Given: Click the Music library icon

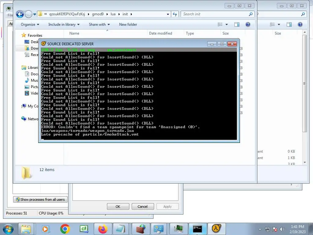Looking at the screenshot, I should pos(27,80).
